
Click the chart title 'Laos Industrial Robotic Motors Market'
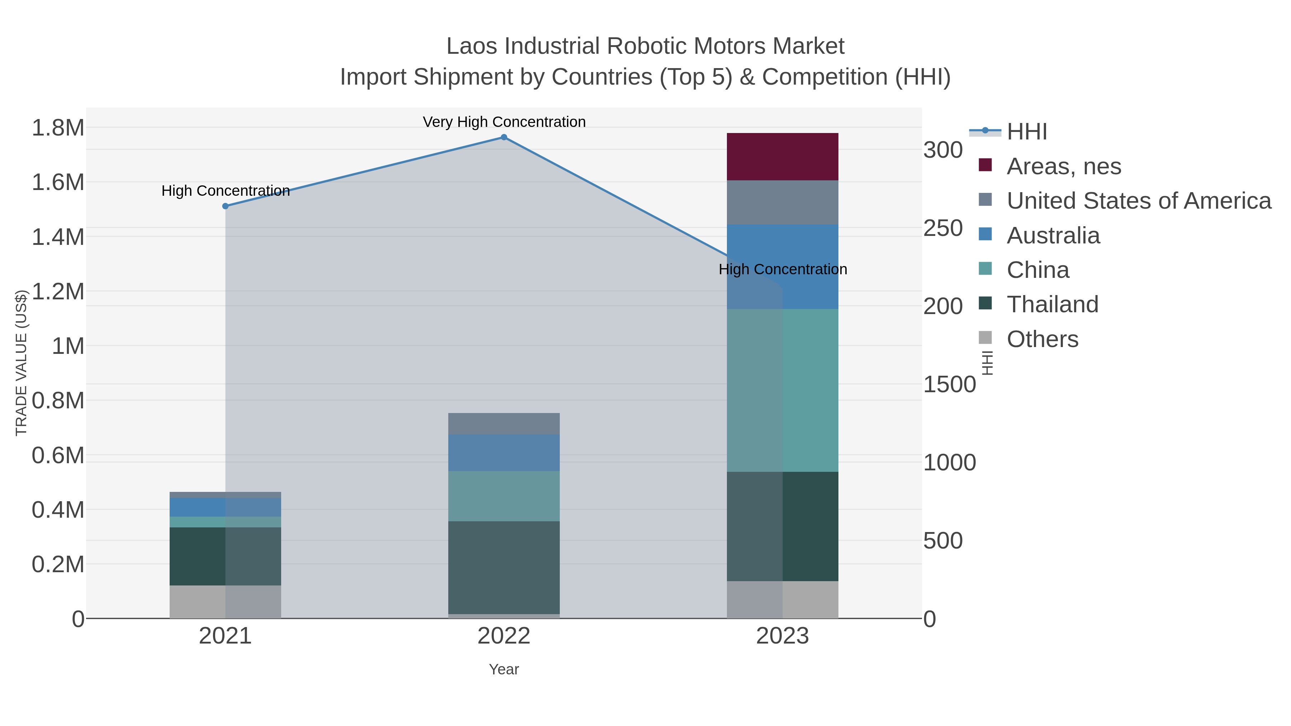pos(645,46)
